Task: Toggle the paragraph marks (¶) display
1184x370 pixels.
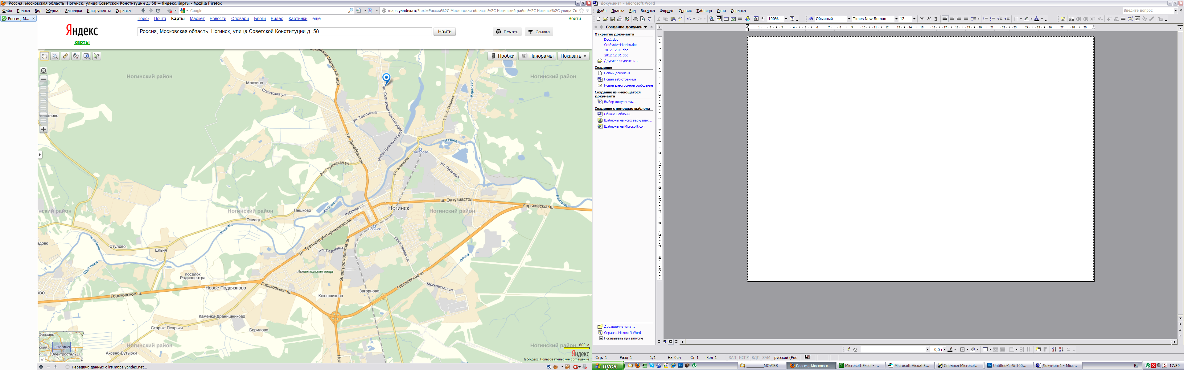Action: point(763,19)
